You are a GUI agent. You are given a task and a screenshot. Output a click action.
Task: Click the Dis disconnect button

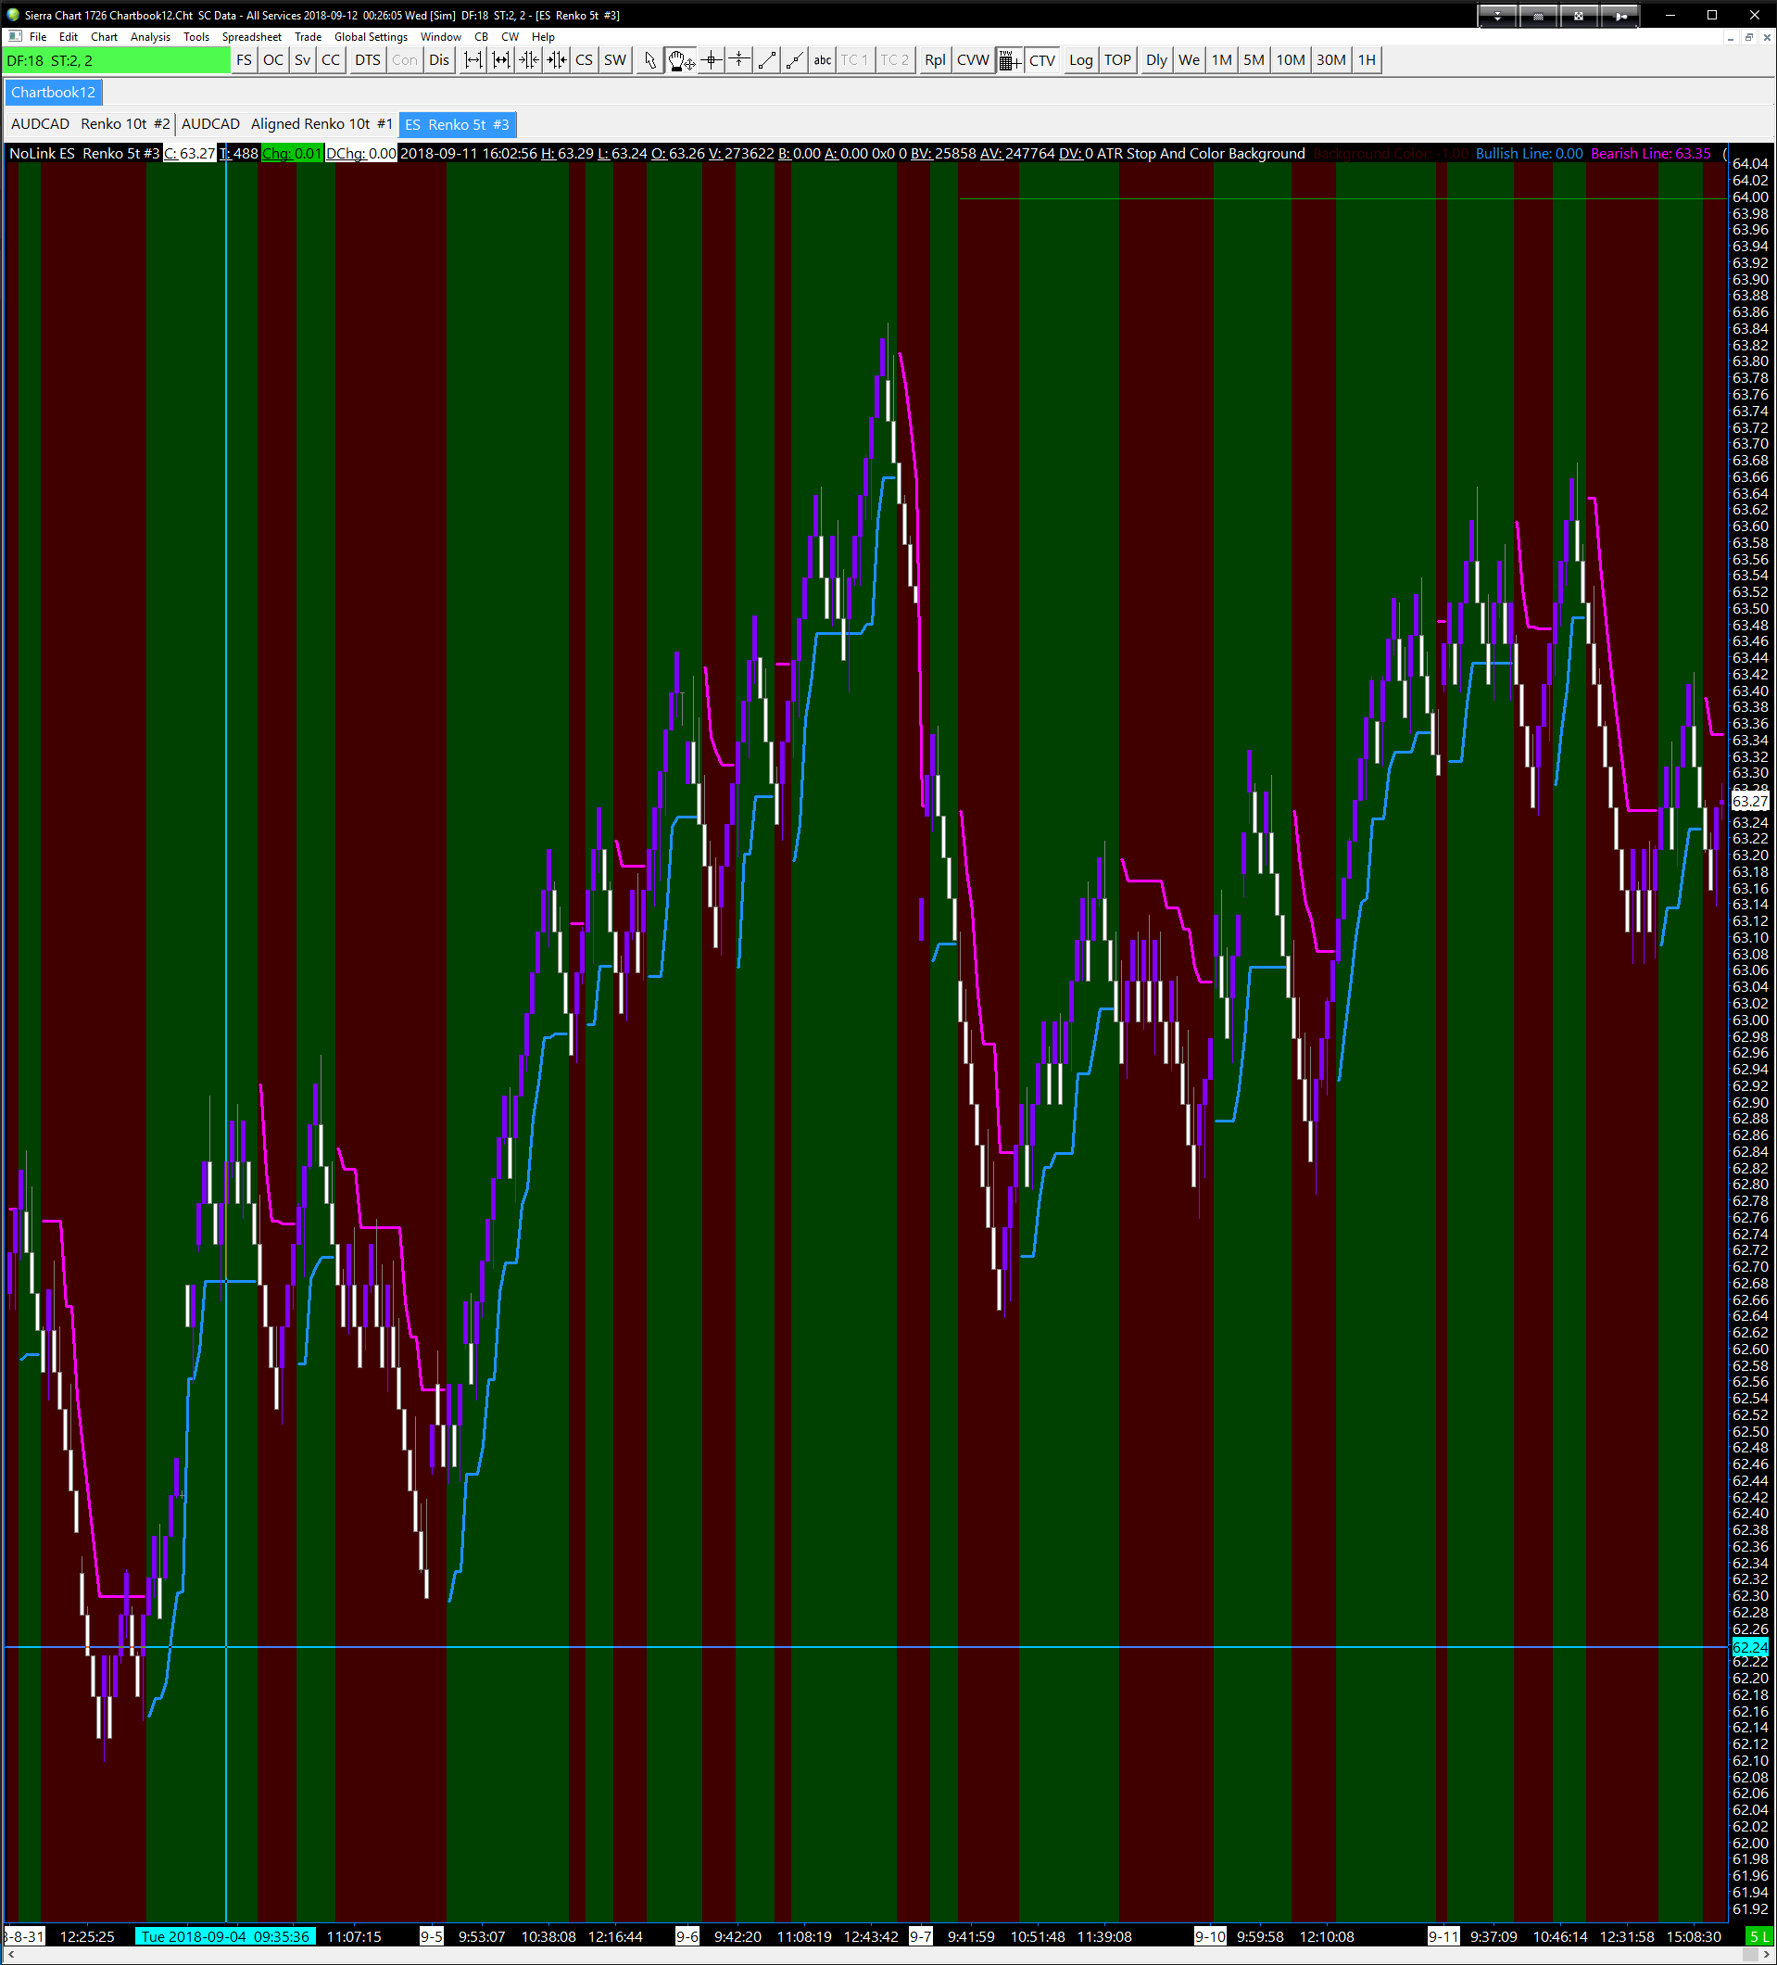click(x=439, y=60)
